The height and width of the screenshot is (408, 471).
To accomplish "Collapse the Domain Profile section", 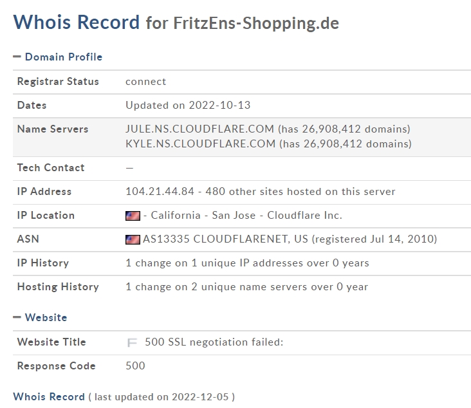I will (x=17, y=57).
